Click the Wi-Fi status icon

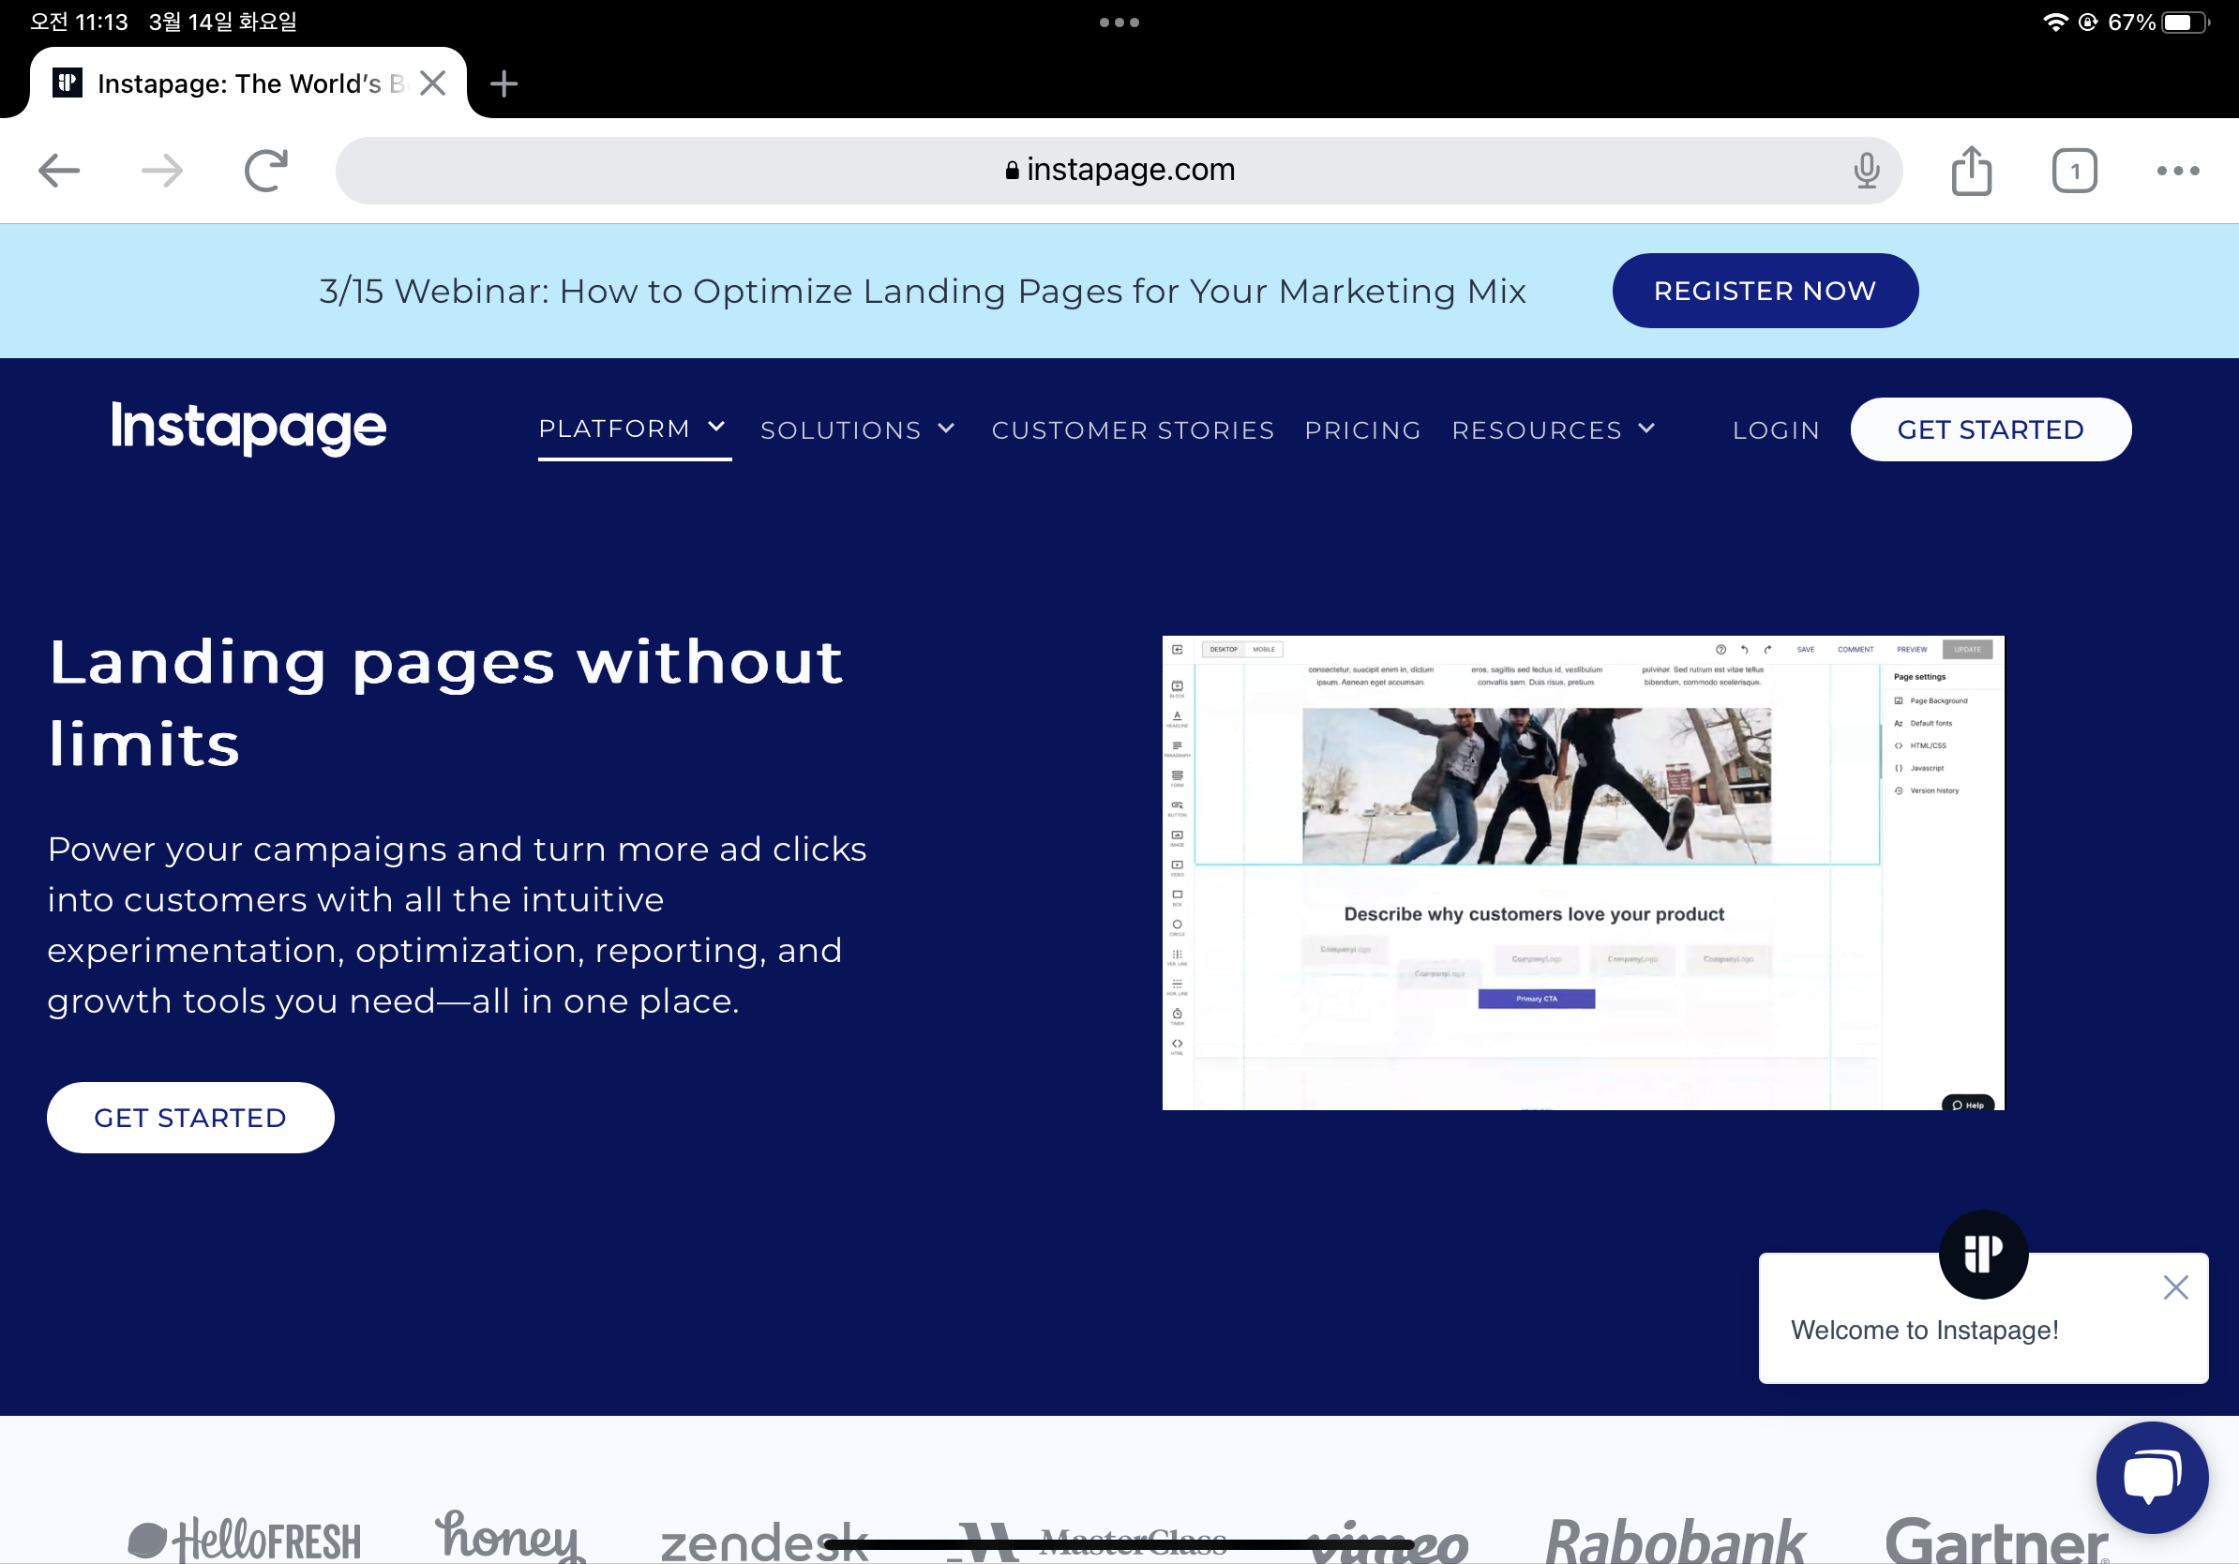tap(2054, 23)
